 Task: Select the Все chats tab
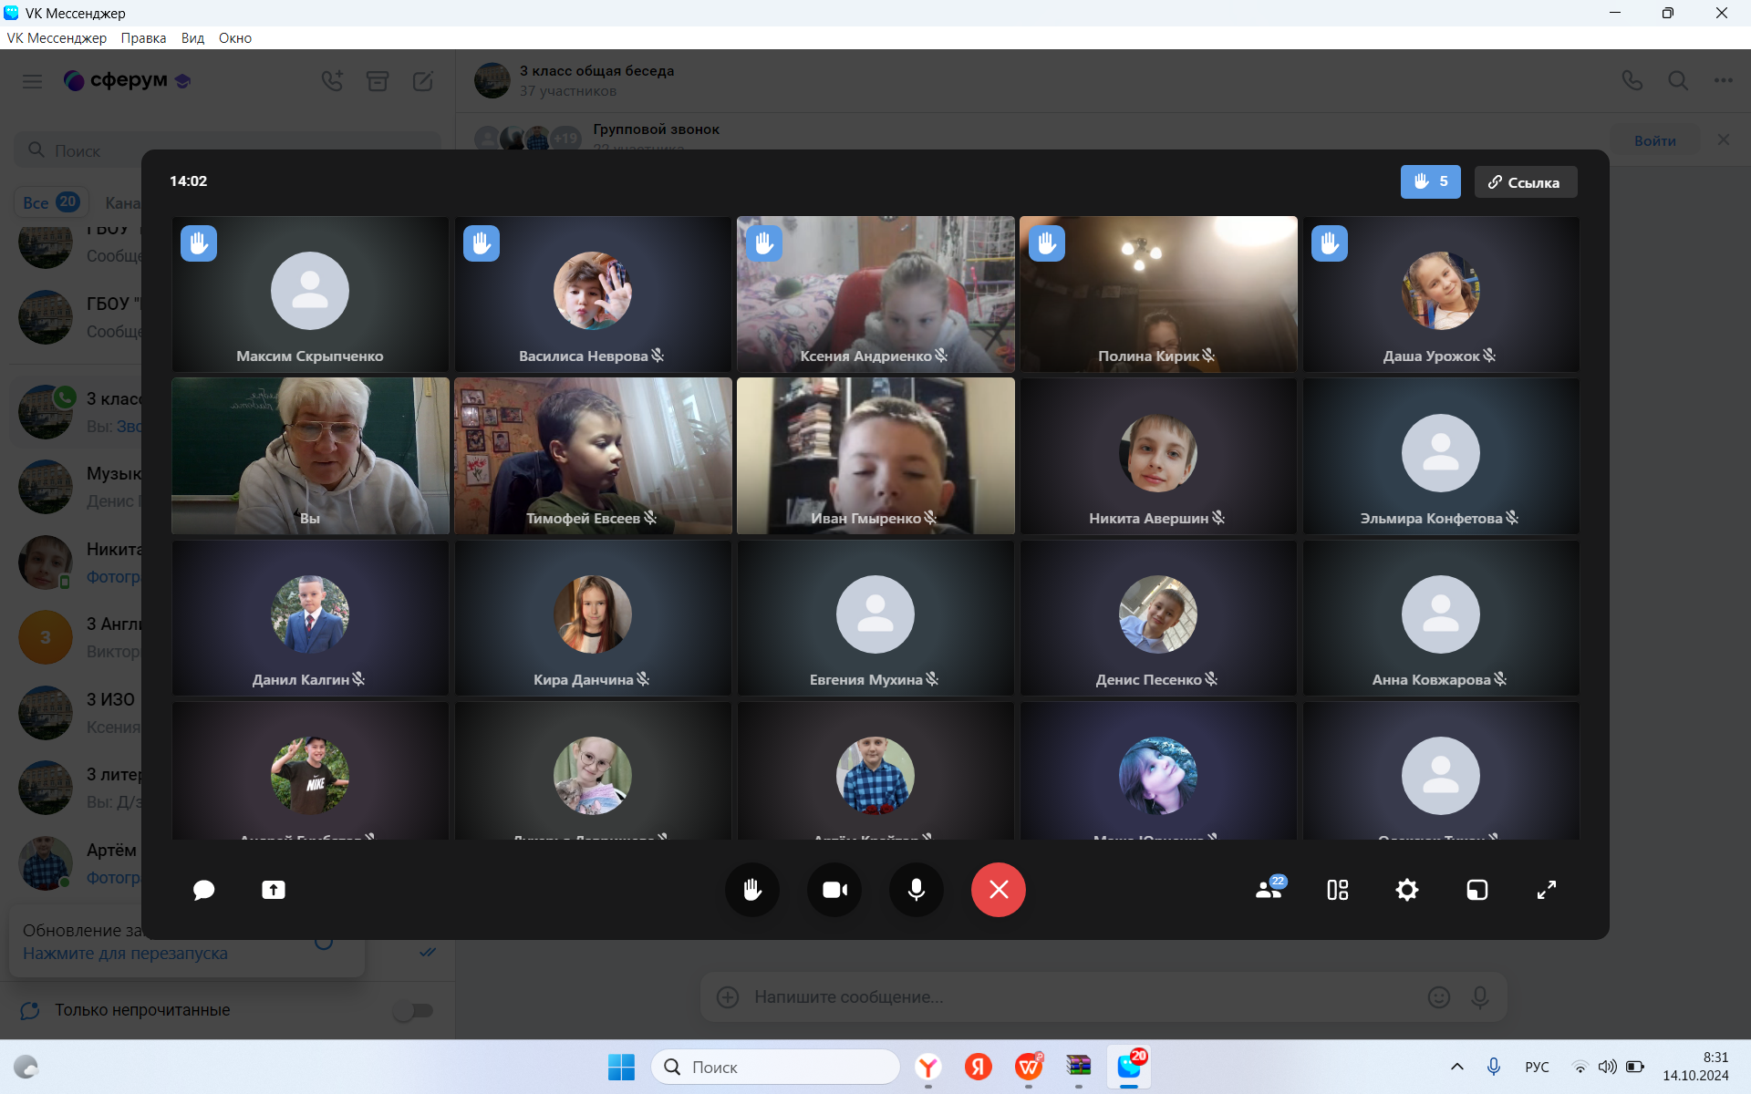click(x=51, y=202)
